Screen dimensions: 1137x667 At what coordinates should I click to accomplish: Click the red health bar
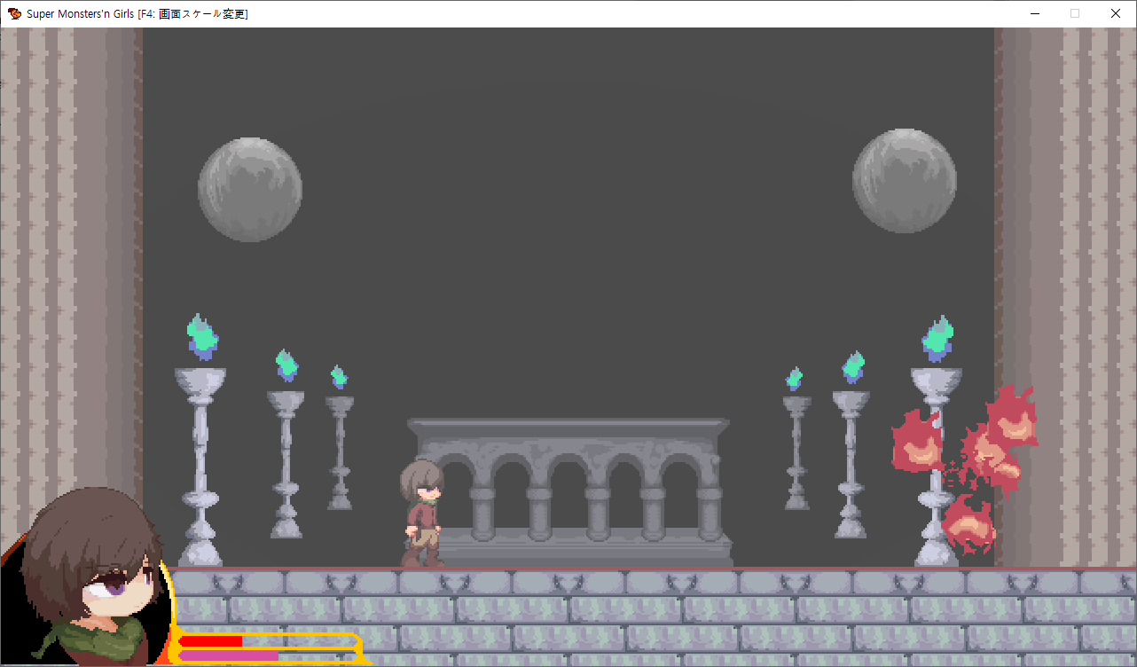(211, 640)
